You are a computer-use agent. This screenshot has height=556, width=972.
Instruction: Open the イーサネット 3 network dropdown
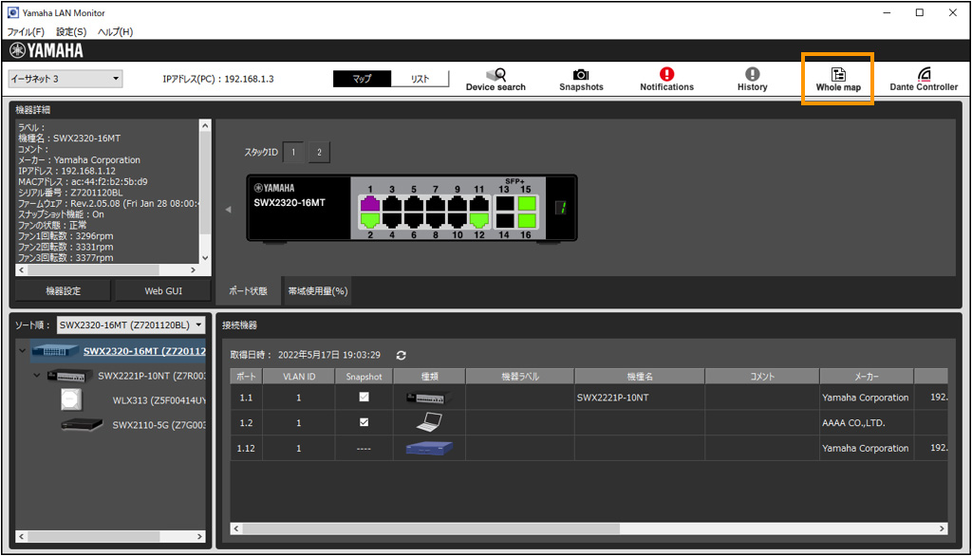[x=65, y=79]
